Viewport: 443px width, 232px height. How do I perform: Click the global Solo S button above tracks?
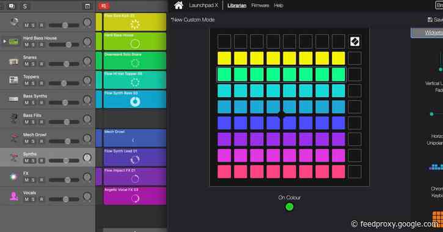(x=25, y=6)
